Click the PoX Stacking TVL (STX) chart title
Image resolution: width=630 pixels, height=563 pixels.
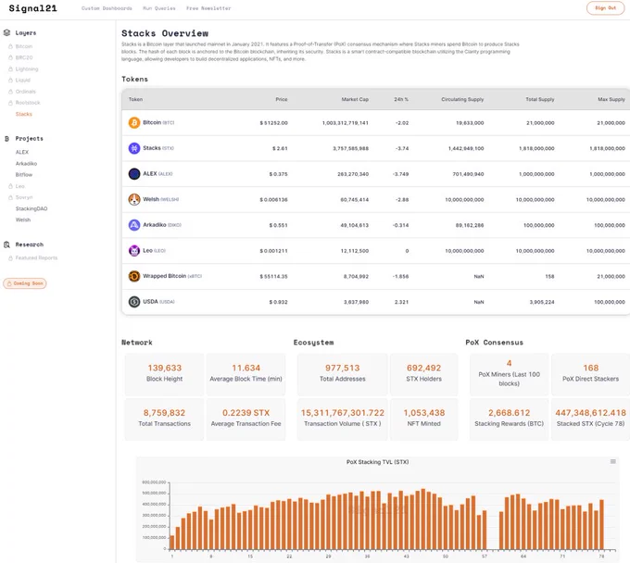click(x=377, y=462)
